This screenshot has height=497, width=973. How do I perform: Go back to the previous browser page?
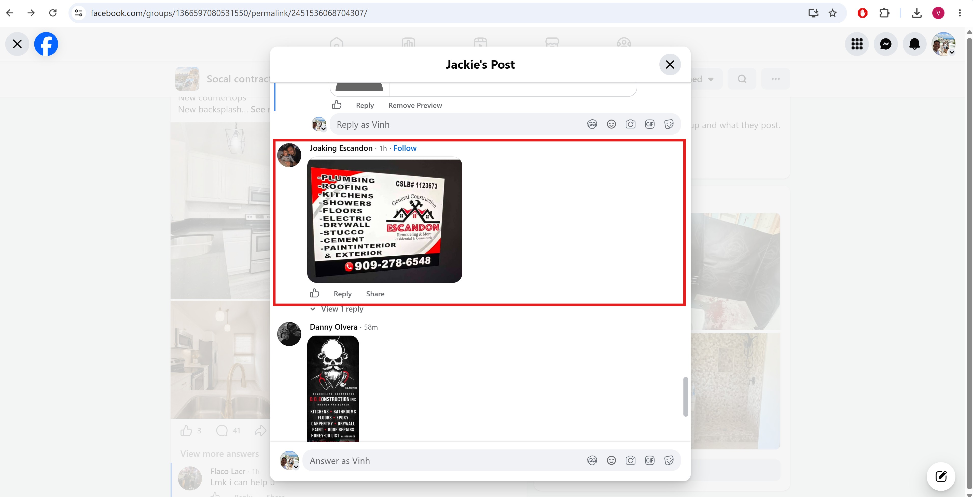(10, 13)
